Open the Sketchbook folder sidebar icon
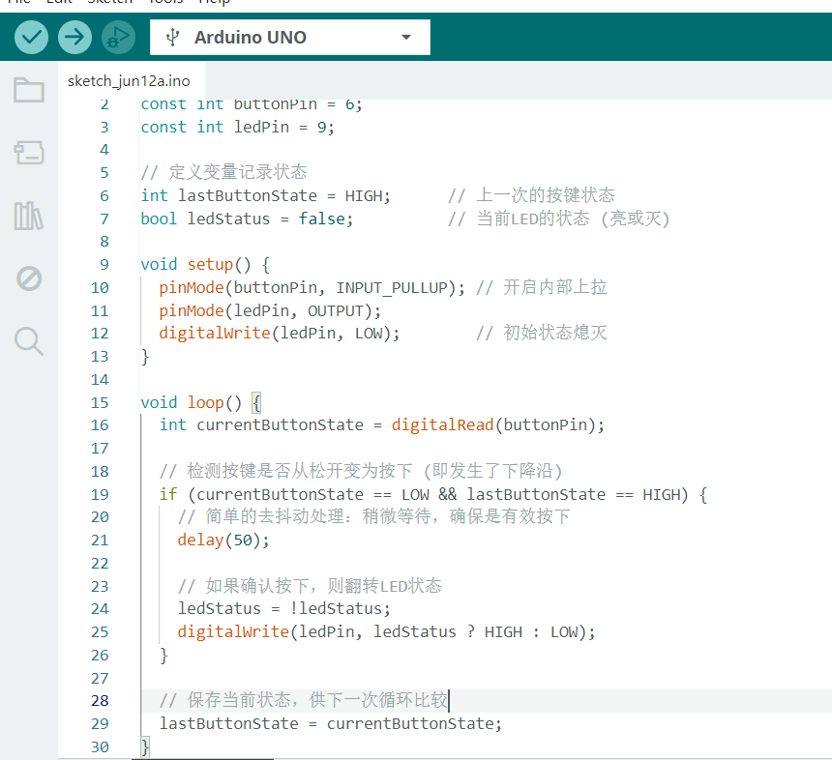The height and width of the screenshot is (760, 832). click(x=29, y=90)
